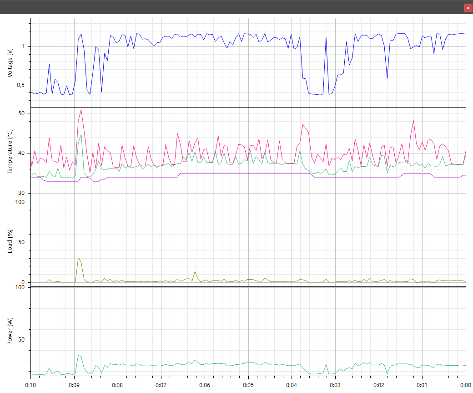Click the load peak near 0:09

[78, 258]
